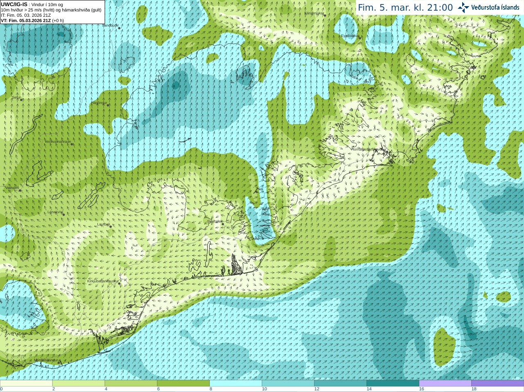524x392 pixels.
Task: Click the 10m hviður > 25 m/s description line
Action: pos(51,10)
